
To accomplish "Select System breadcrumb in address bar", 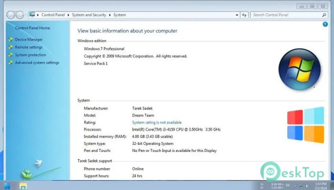I will click(x=119, y=15).
